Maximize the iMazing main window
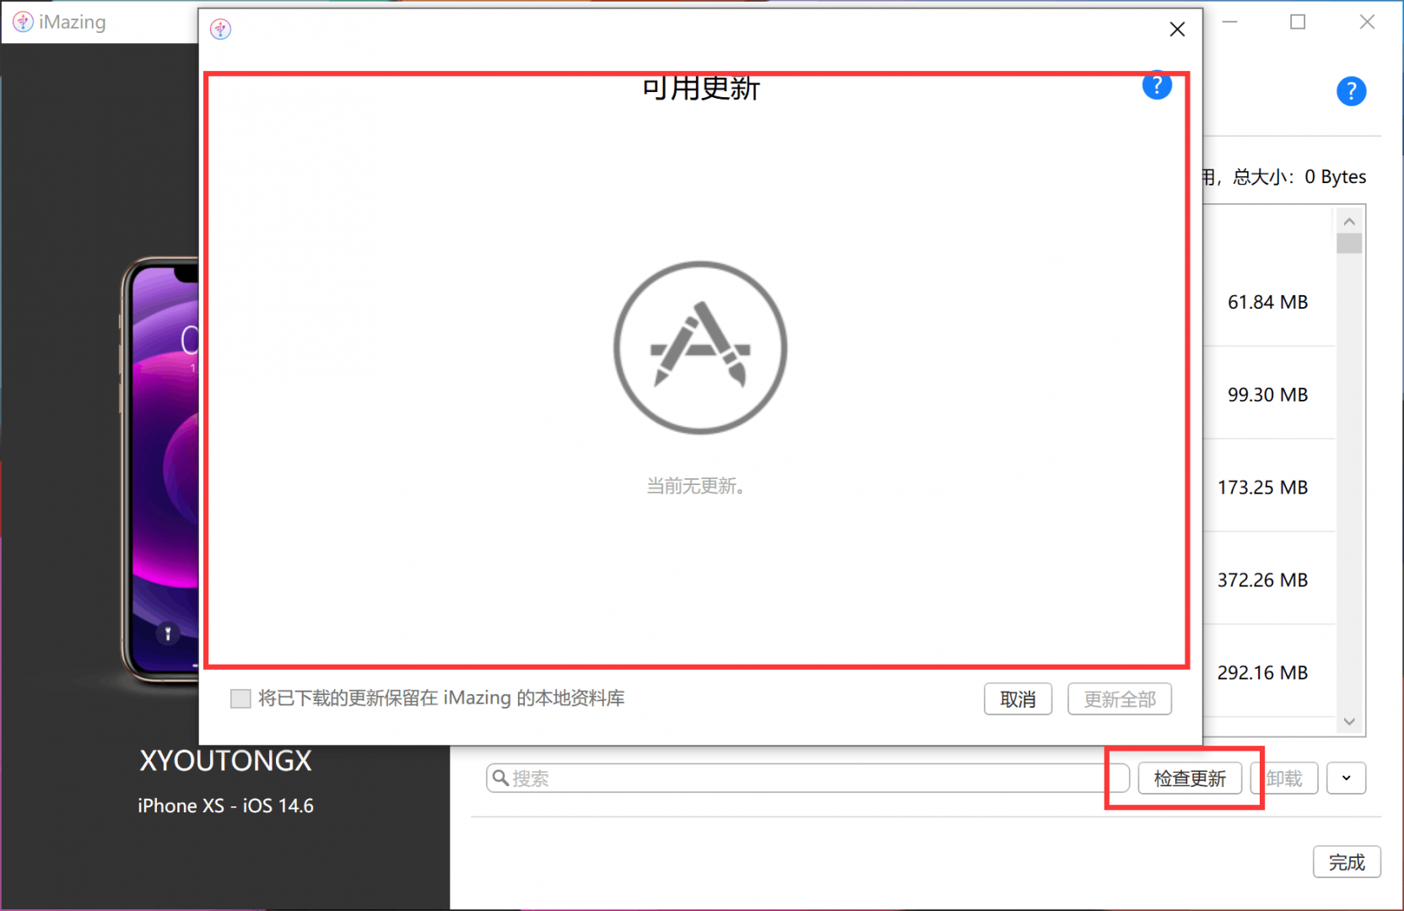Viewport: 1404px width, 911px height. [x=1298, y=22]
